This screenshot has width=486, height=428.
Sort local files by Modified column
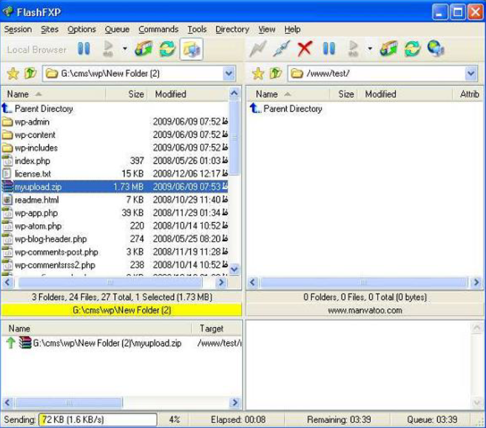pyautogui.click(x=188, y=94)
